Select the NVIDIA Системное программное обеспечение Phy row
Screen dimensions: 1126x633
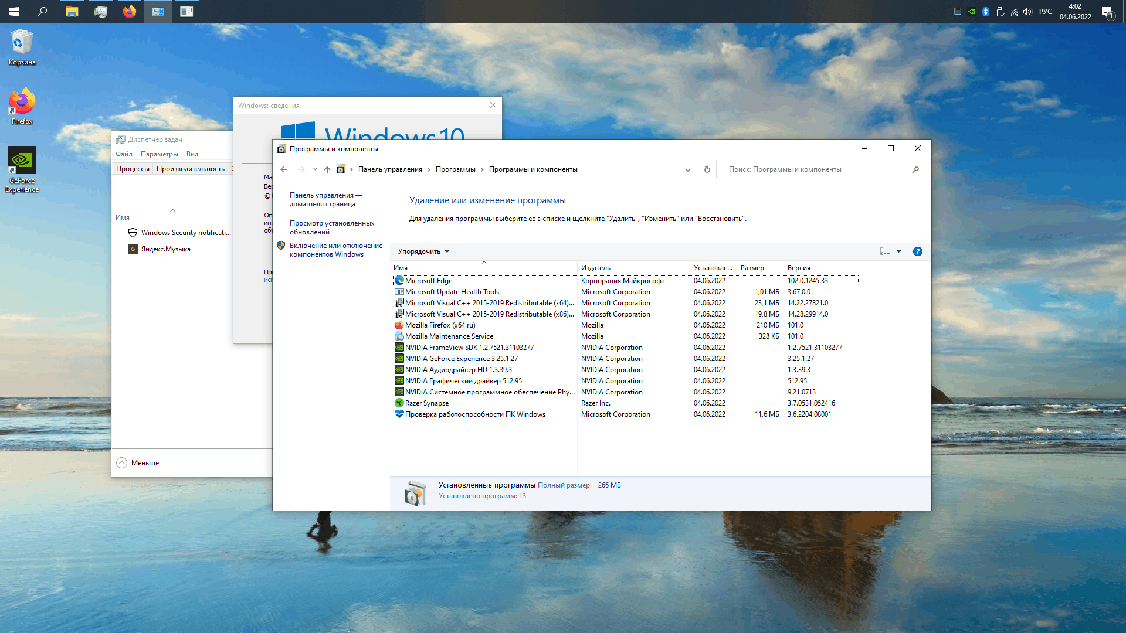click(625, 392)
